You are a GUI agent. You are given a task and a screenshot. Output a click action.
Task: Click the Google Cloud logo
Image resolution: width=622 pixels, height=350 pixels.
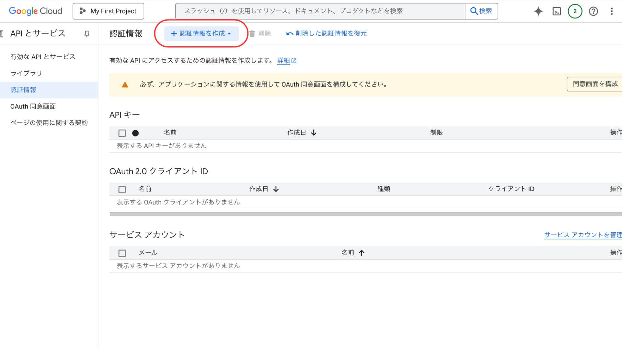(36, 11)
